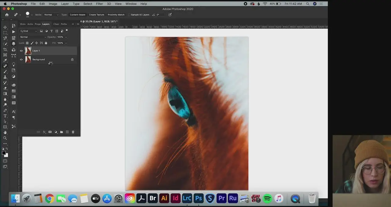Choose Content-Aware healing type
391x207 pixels.
point(78,15)
